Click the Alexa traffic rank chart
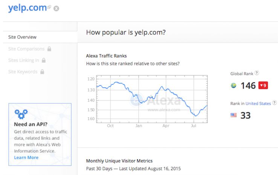This screenshot has height=175, width=278. (x=152, y=99)
